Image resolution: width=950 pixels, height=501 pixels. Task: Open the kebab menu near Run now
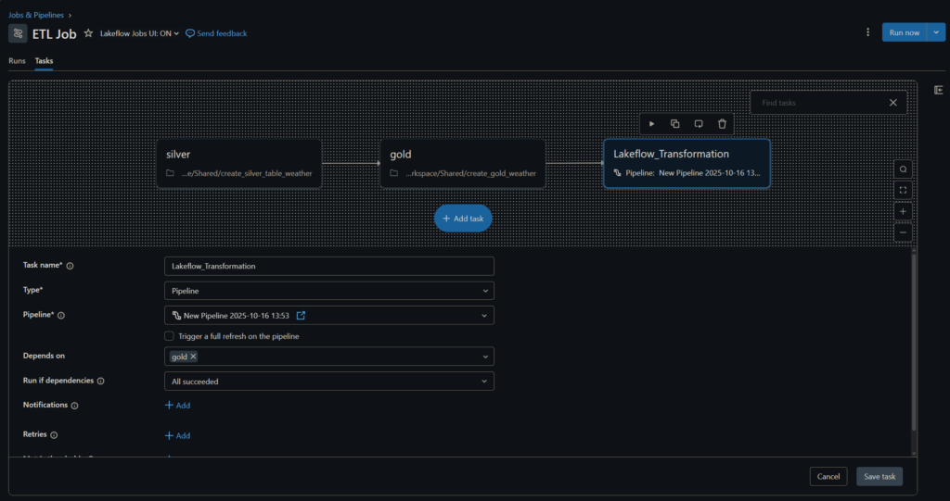(868, 32)
